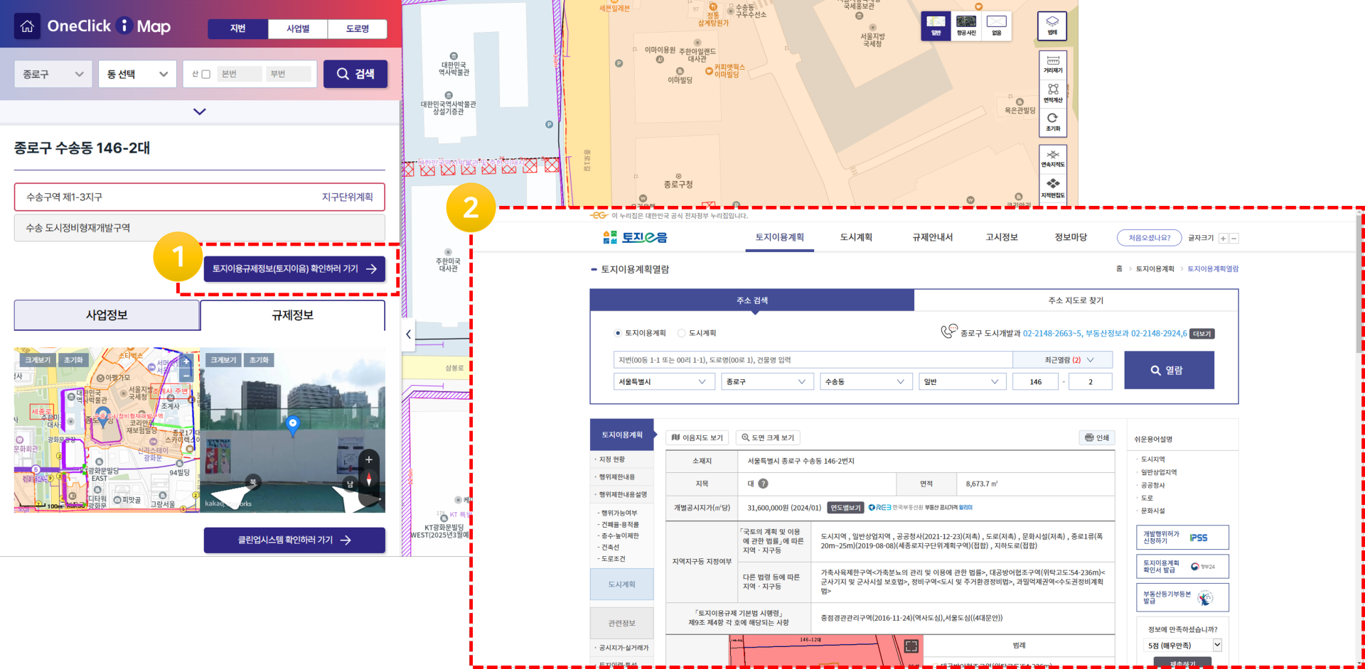Click the 지번 address search input field

tap(813, 360)
